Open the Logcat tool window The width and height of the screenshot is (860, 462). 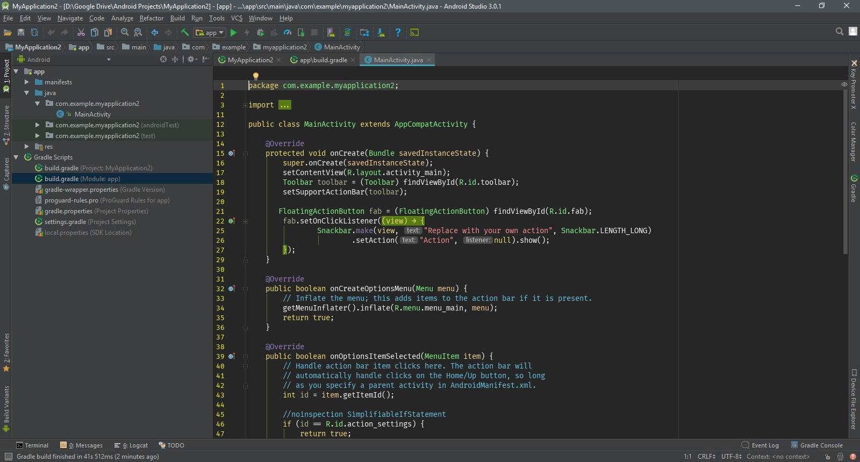pos(131,445)
